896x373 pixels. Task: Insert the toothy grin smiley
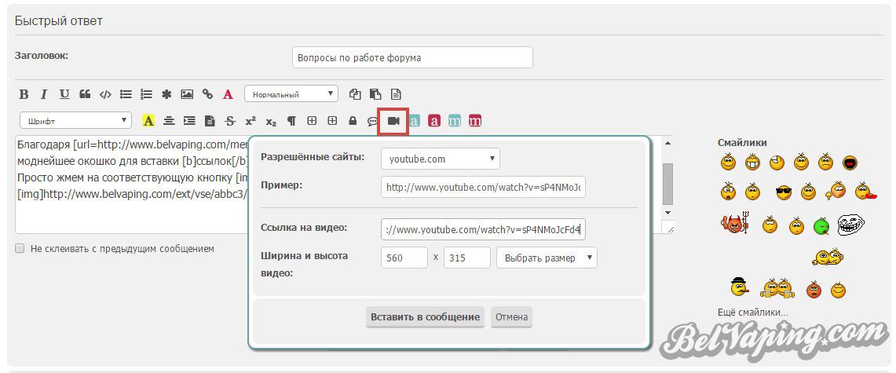tap(752, 163)
